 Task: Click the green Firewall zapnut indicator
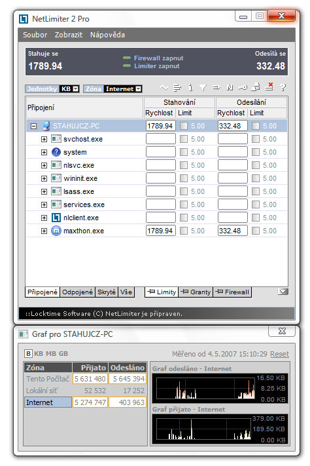click(127, 58)
